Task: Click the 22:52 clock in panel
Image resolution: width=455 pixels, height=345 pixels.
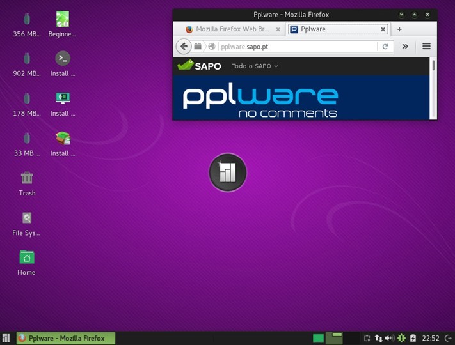Action: [430, 338]
